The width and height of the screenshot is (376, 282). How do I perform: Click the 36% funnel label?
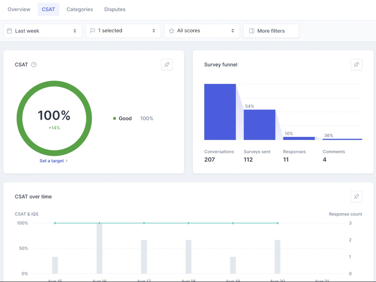329,135
